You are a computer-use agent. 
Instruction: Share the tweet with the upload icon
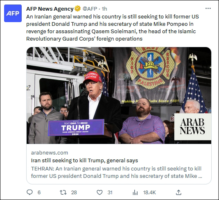(x=178, y=193)
